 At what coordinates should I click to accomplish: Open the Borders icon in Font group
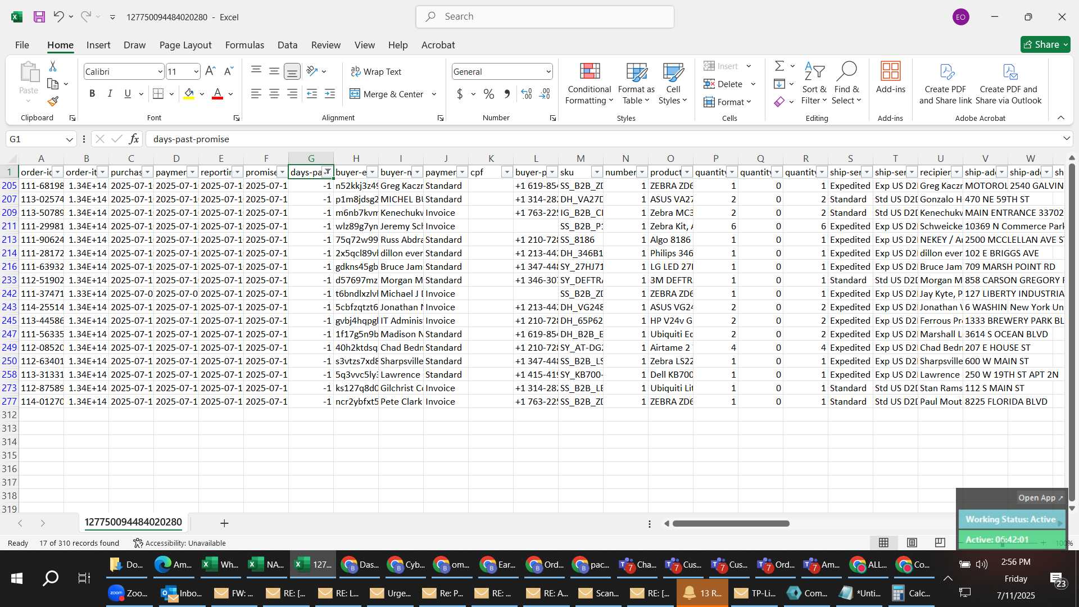(x=158, y=94)
